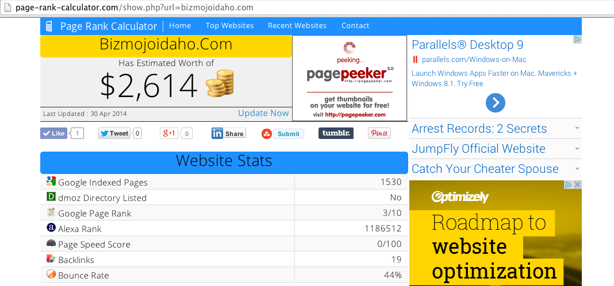Share on LinkedIn
This screenshot has height=286, width=614.
point(229,133)
